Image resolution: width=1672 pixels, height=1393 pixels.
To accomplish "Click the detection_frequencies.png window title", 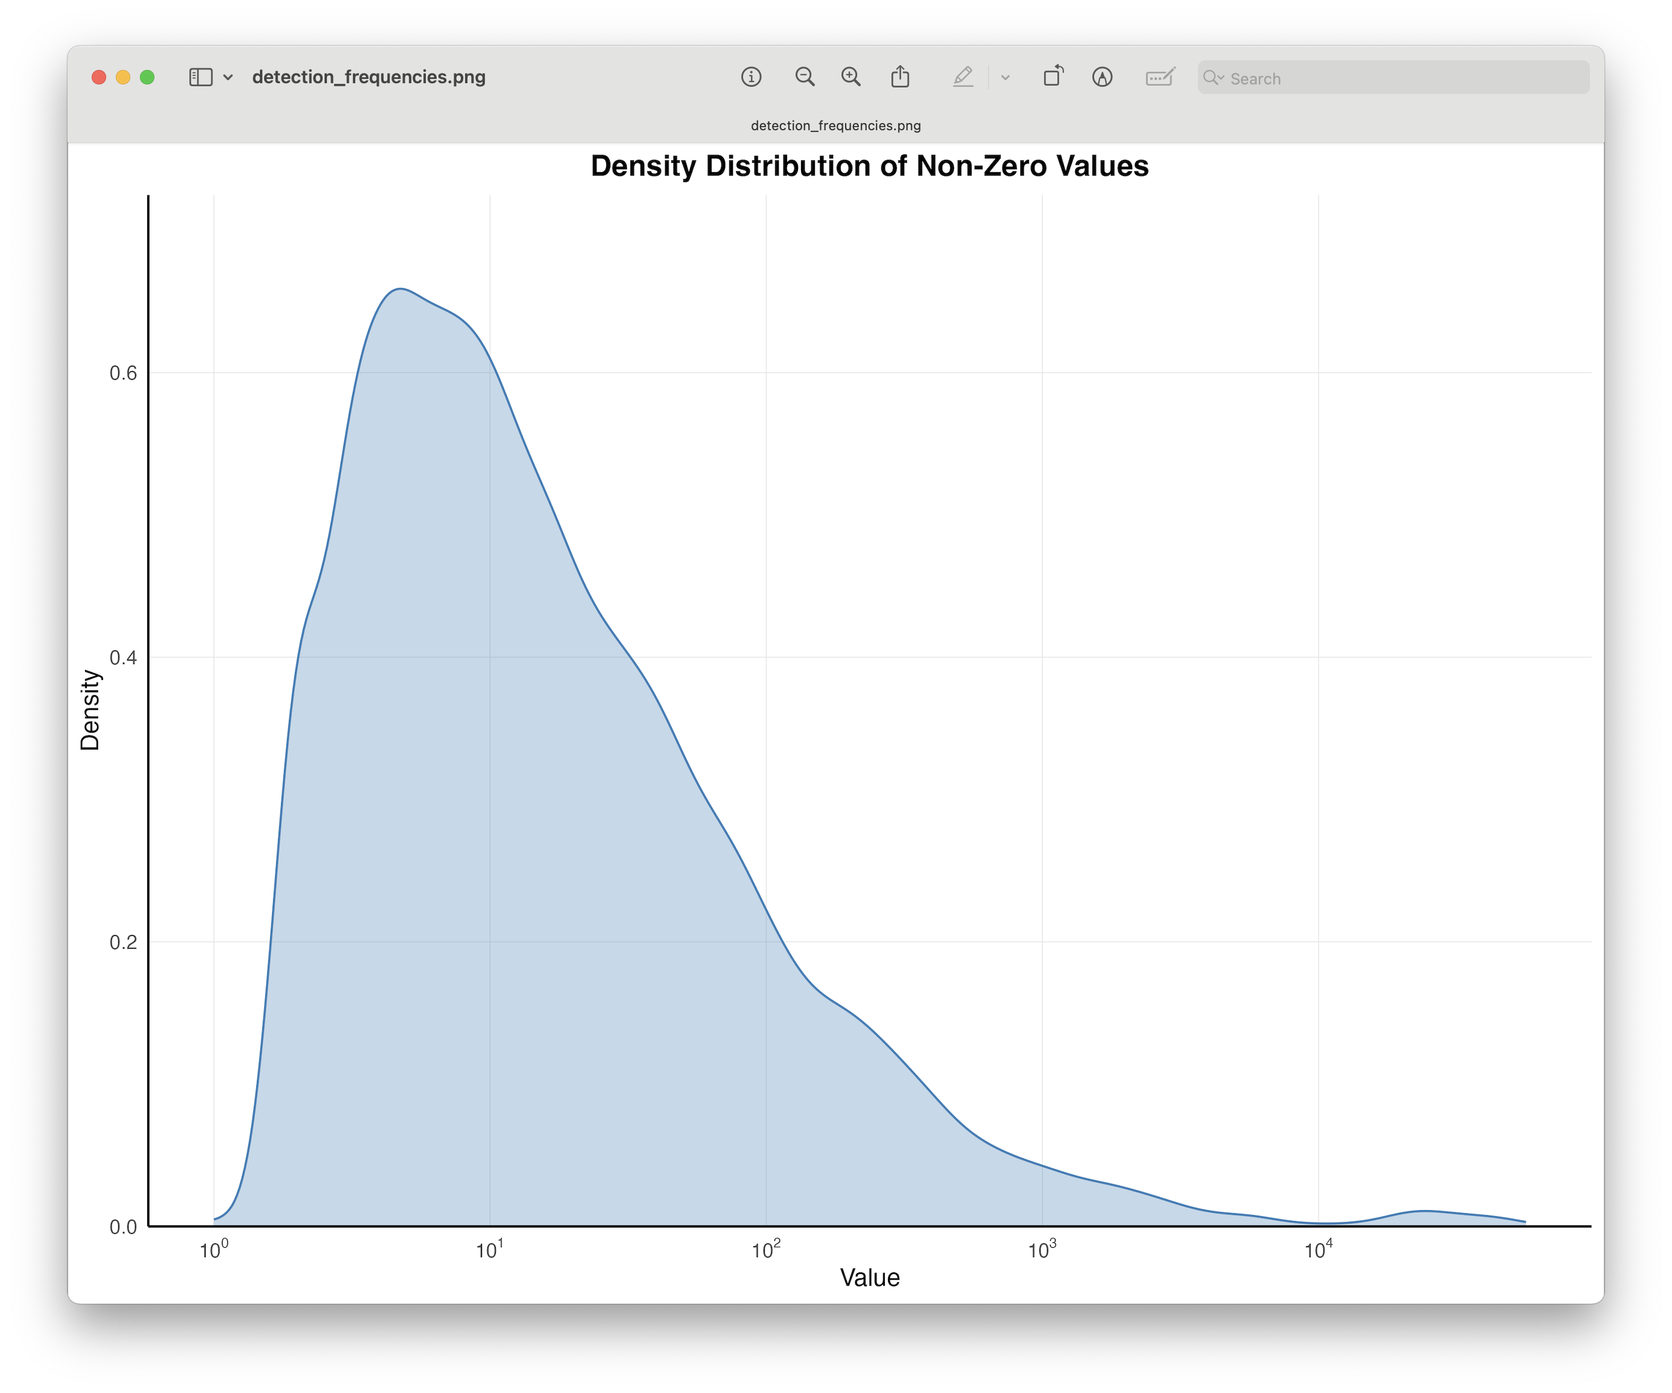I will click(369, 77).
